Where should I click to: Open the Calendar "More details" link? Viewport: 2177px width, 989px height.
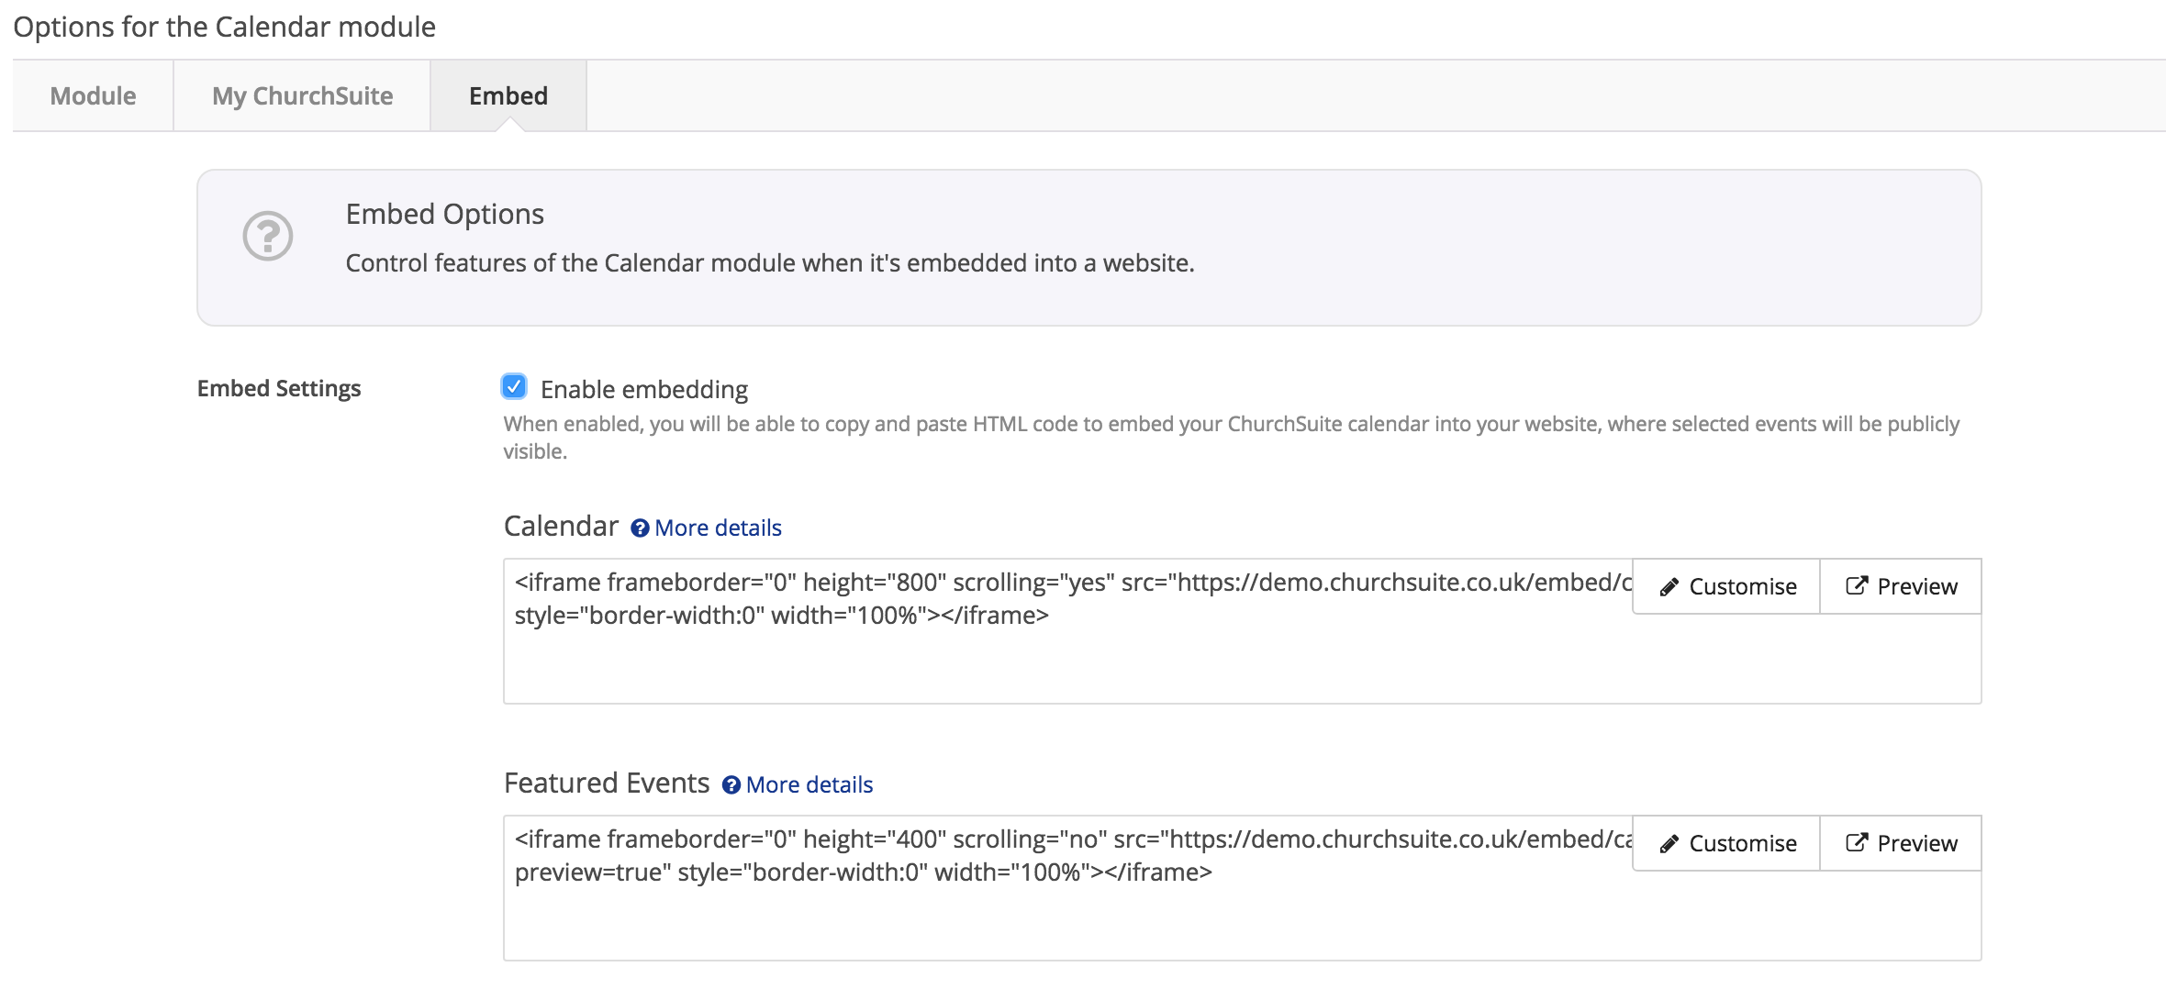pos(718,528)
